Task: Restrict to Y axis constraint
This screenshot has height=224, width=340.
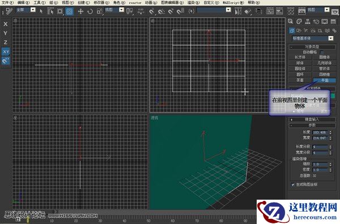Action: pos(6,33)
